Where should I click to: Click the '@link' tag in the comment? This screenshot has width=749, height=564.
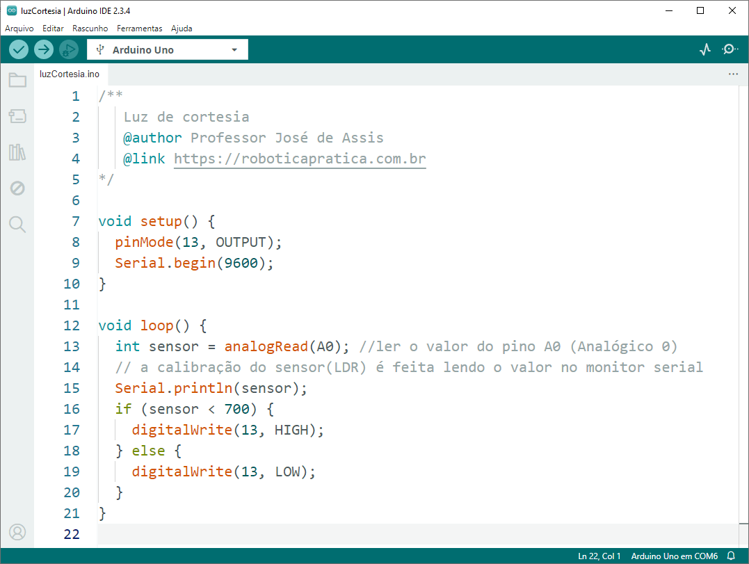144,159
